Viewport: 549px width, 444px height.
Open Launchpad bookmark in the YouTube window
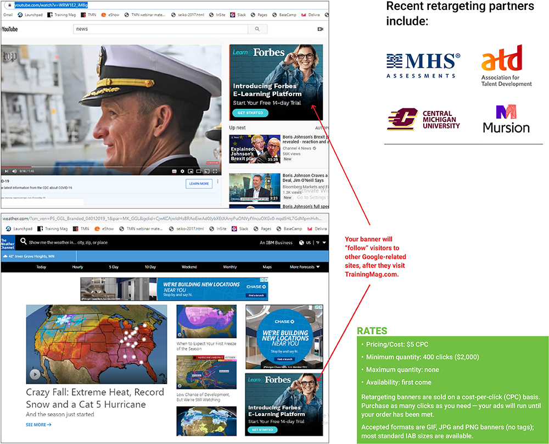tap(30, 15)
